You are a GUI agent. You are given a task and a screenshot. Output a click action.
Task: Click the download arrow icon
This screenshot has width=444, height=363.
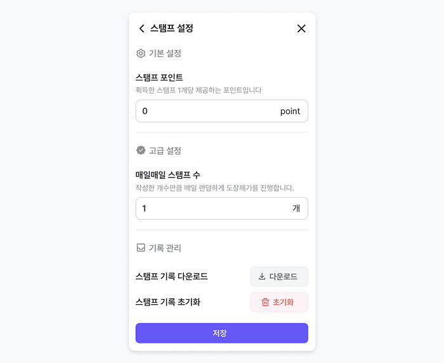point(262,277)
